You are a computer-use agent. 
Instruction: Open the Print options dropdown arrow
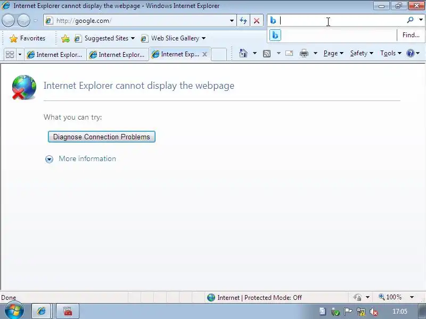tap(315, 53)
